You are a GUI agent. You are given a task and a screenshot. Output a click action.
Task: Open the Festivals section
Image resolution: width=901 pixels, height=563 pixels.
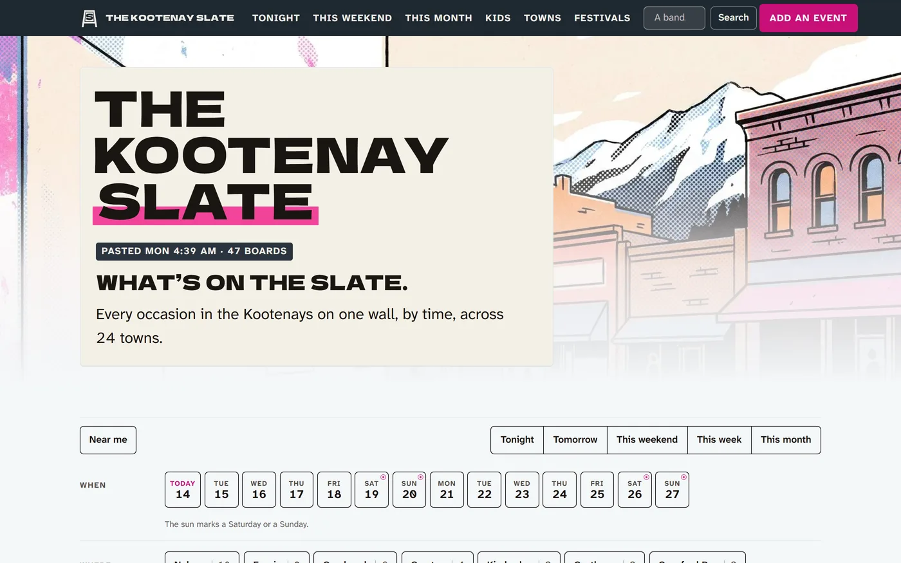[602, 18]
